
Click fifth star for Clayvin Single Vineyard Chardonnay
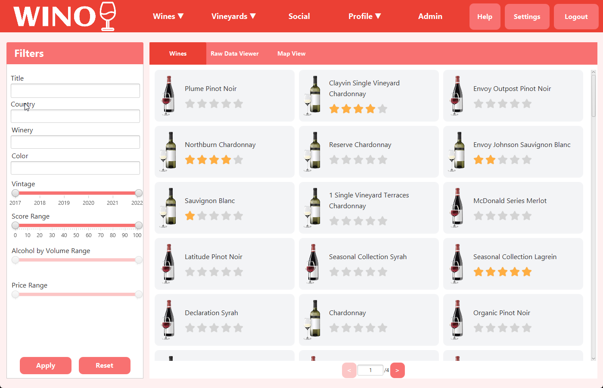(x=382, y=109)
